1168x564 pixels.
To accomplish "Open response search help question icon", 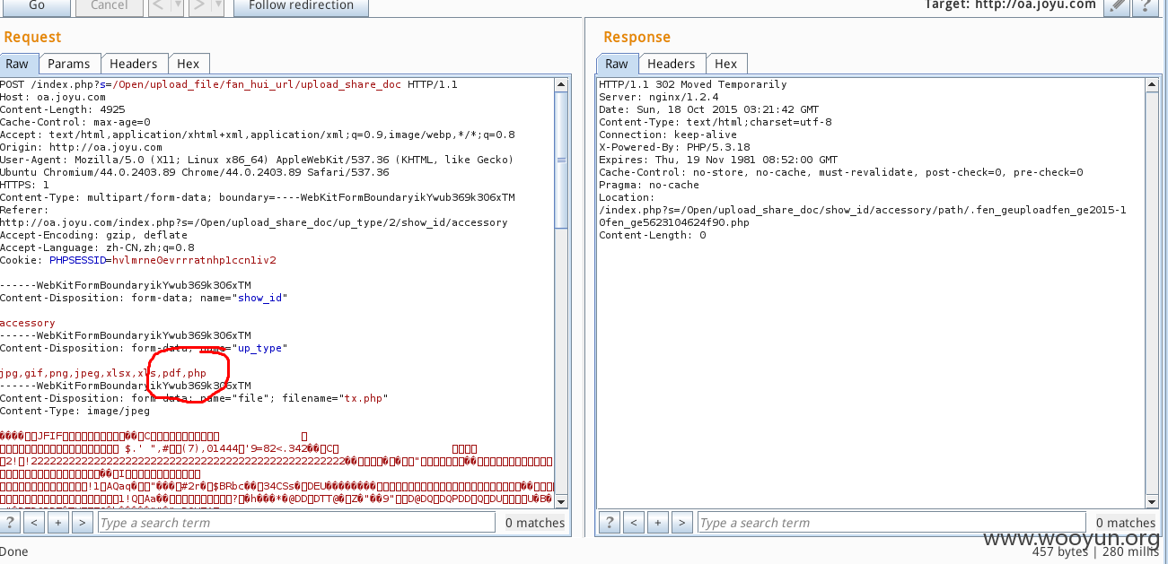I will (609, 522).
